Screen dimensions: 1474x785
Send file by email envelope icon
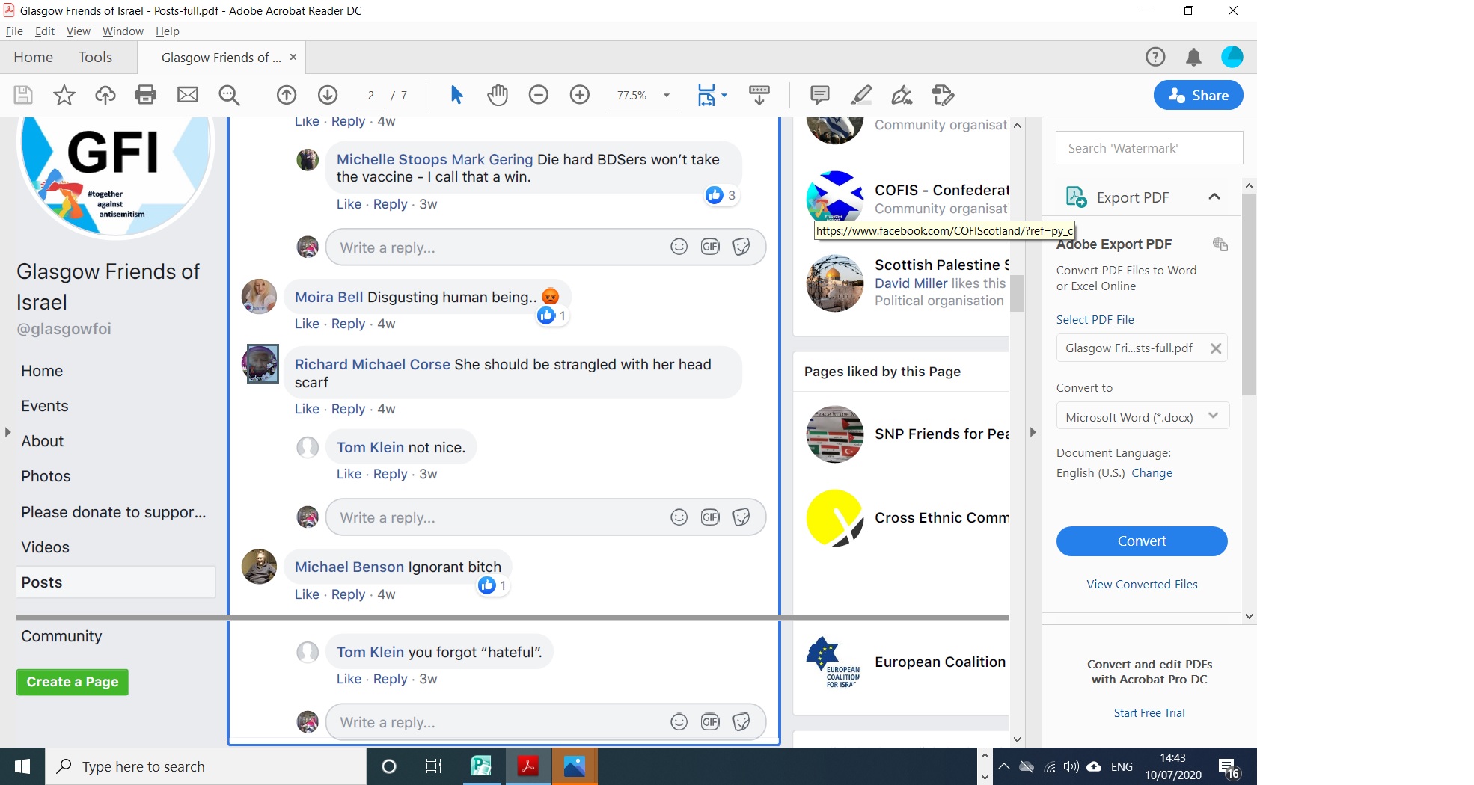point(188,95)
